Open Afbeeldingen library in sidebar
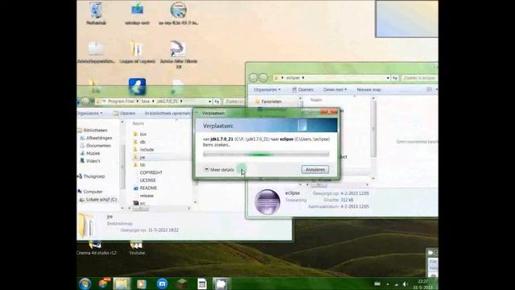 [x=96, y=138]
